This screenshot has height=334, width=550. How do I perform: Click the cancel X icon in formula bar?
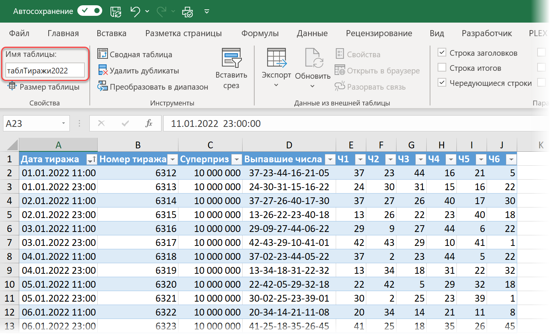(x=101, y=123)
